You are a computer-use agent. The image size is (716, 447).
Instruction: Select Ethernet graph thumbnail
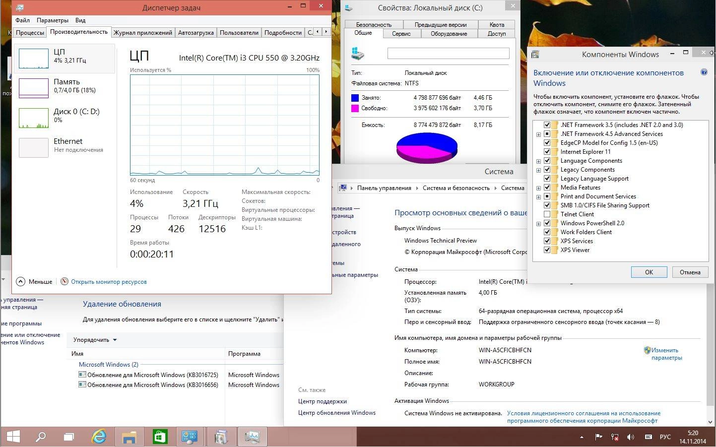(x=34, y=148)
